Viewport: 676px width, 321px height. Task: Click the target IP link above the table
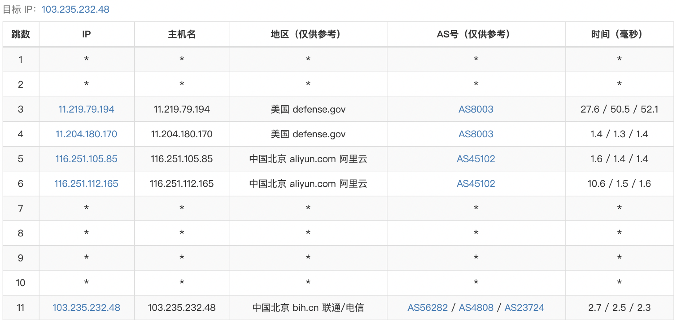75,9
